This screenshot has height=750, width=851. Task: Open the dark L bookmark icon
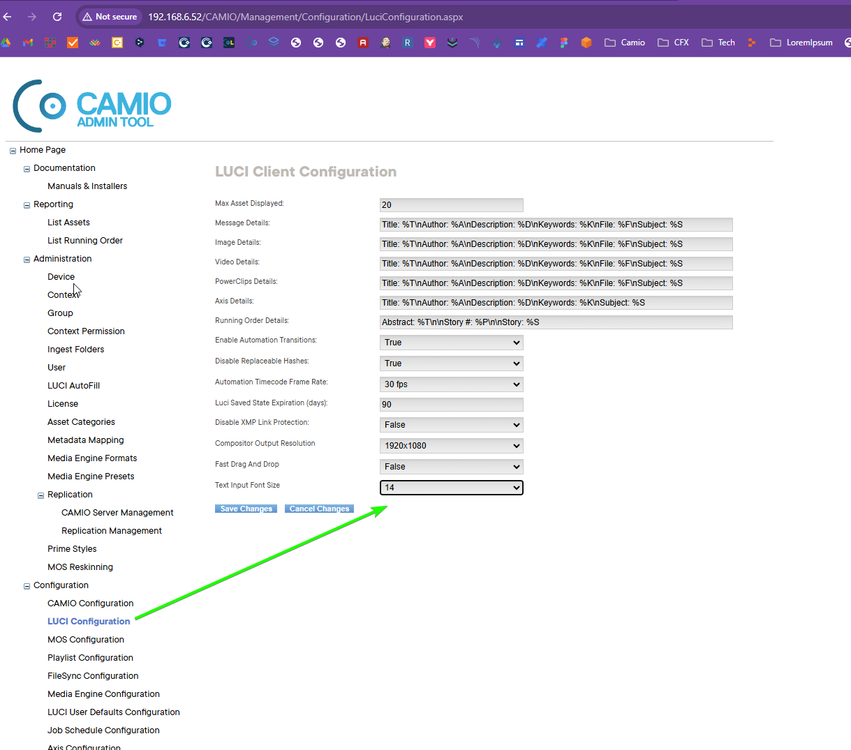(x=229, y=43)
